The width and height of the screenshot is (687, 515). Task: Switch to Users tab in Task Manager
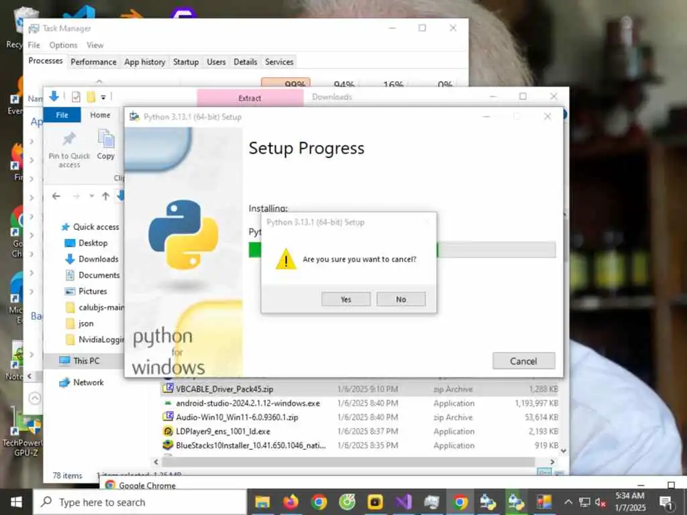pyautogui.click(x=216, y=62)
